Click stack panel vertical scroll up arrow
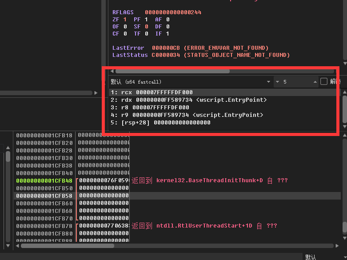This screenshot has width=347, height=260. [x=345, y=135]
